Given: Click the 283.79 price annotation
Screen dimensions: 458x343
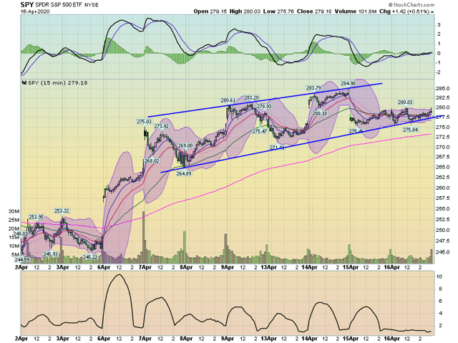Looking at the screenshot, I should point(313,87).
